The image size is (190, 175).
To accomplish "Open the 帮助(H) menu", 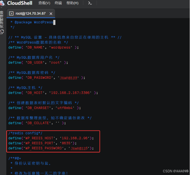I will click(x=72, y=3).
